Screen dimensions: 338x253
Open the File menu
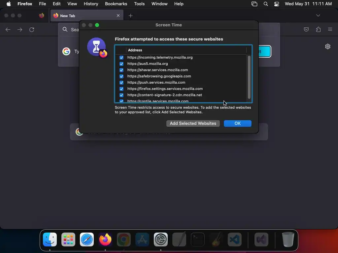[x=43, y=4]
